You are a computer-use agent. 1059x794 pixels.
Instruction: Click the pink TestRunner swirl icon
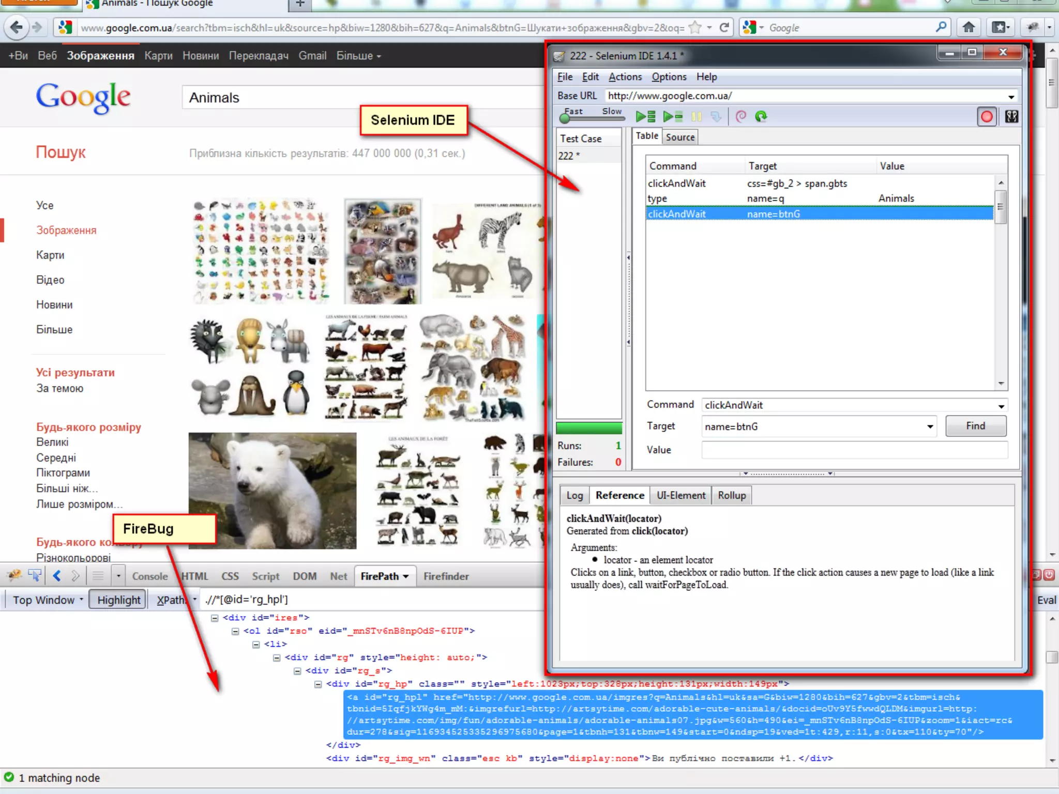click(740, 117)
